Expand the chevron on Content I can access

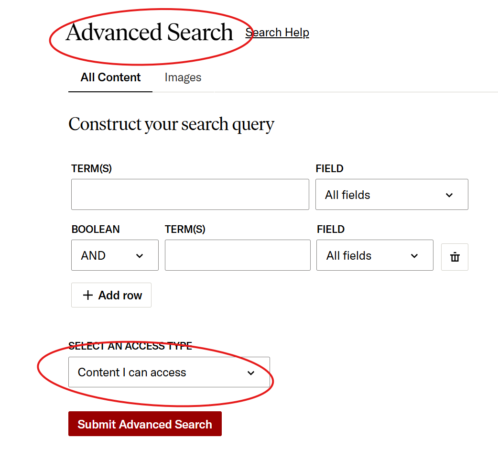[x=251, y=373]
